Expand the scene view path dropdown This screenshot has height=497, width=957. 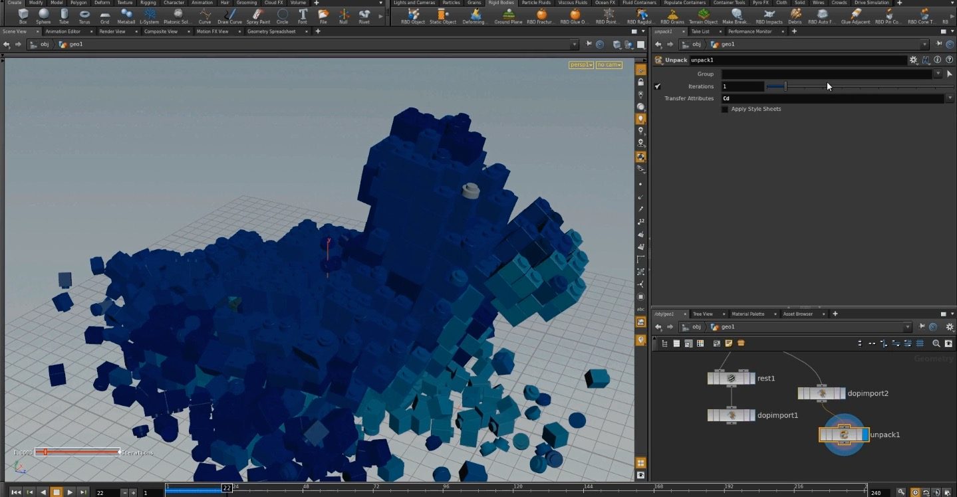[x=575, y=45]
